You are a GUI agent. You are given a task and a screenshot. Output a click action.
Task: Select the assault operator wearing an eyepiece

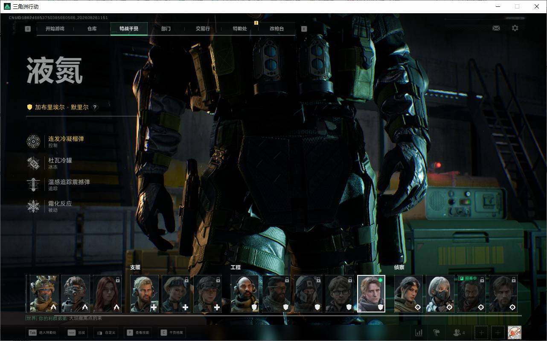coord(76,294)
